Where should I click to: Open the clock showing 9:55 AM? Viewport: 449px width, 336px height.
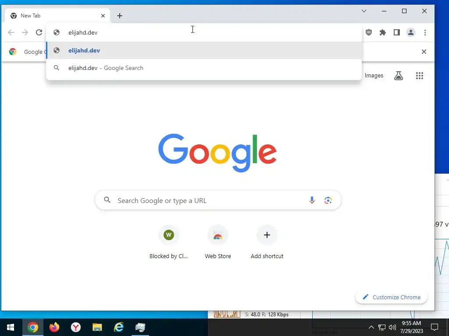411,327
